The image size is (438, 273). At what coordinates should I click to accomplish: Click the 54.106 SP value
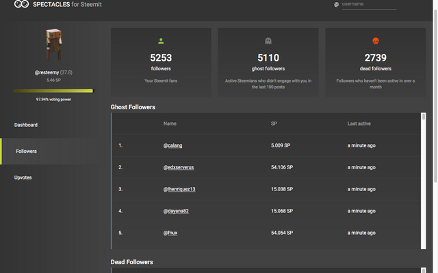click(282, 167)
